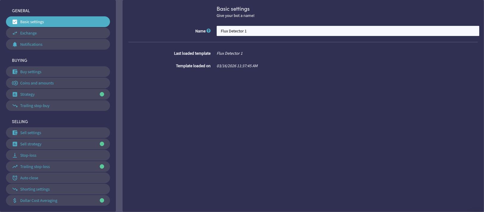This screenshot has height=212, width=484.
Task: Click the bot Name input field
Action: (348, 31)
